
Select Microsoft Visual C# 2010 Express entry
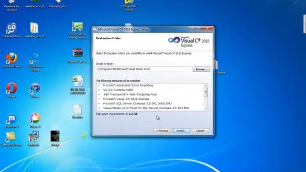point(126,99)
